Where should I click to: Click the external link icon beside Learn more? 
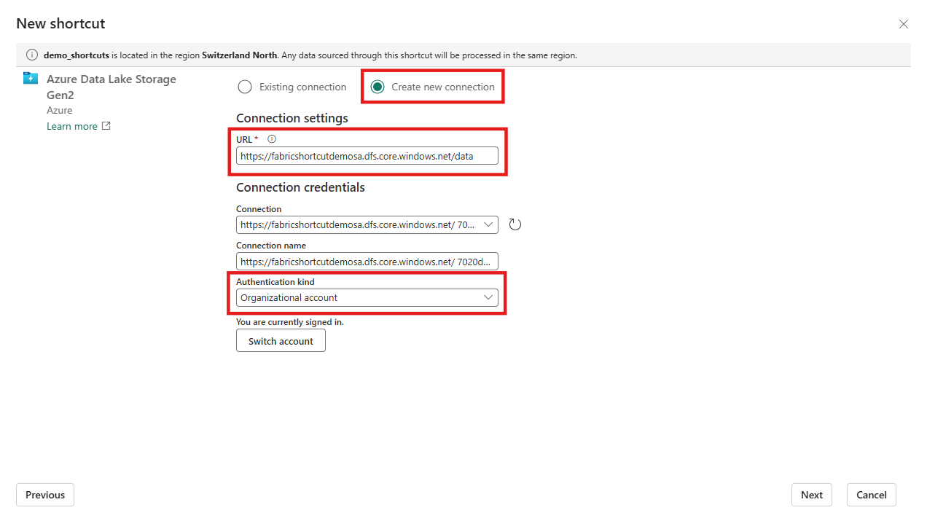tap(106, 125)
